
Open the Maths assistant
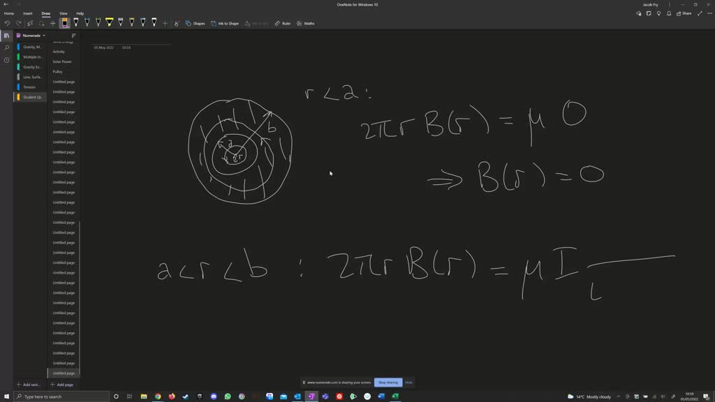click(x=306, y=23)
